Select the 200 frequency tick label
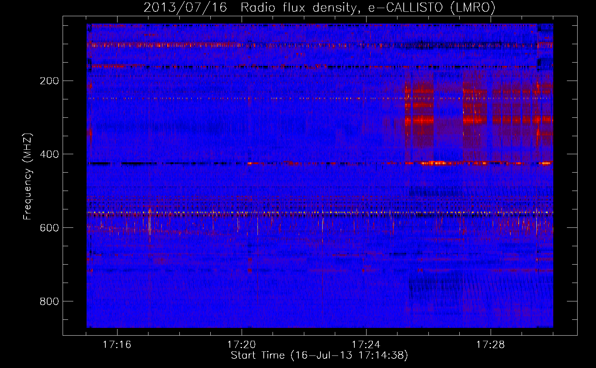Screen dimensions: 596x368 point(49,81)
